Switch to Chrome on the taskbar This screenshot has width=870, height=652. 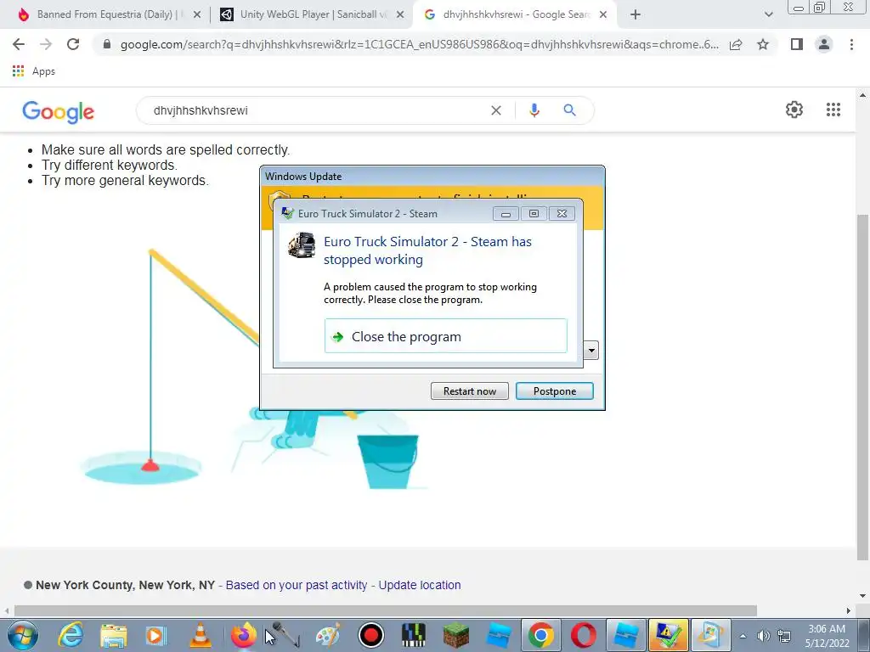coord(541,635)
